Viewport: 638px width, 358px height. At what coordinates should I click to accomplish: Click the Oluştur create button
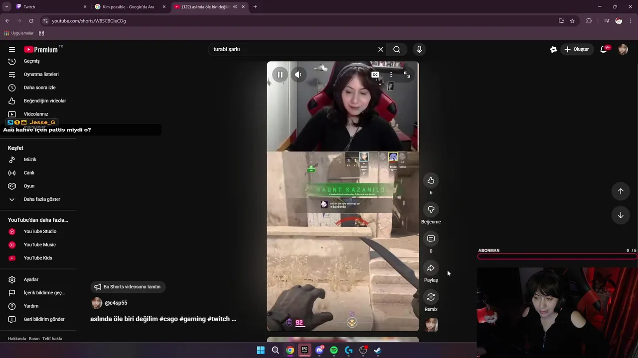coord(576,49)
